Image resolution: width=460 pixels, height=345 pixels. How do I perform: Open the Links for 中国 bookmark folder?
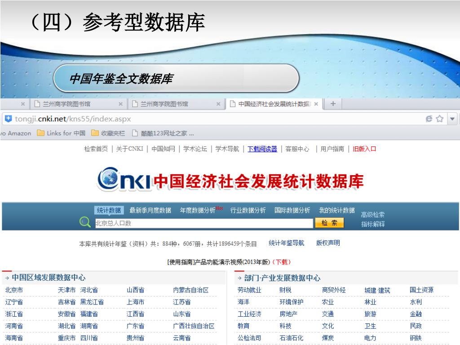tap(61, 133)
